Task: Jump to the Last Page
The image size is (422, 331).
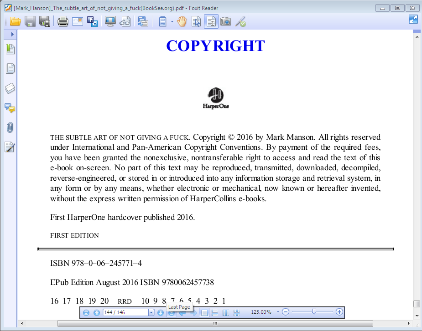Action: point(172,313)
